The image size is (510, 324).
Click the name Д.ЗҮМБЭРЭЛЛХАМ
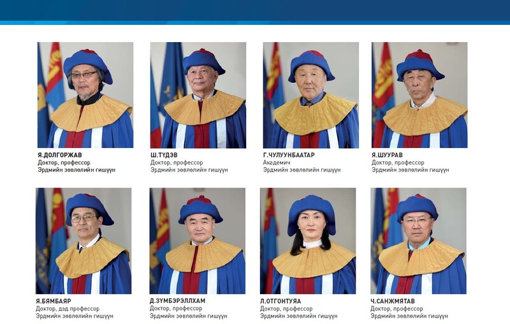178,301
